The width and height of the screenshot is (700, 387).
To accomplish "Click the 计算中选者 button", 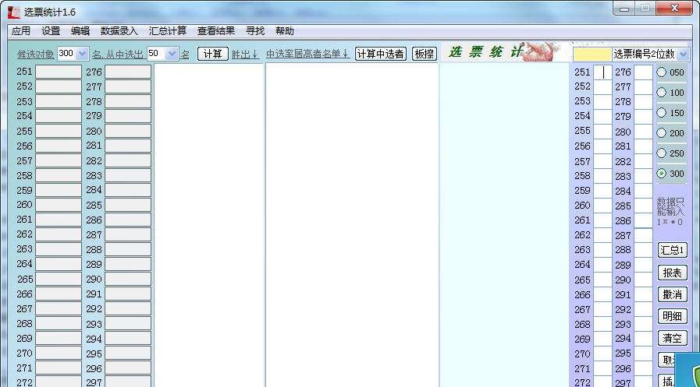I will (380, 54).
